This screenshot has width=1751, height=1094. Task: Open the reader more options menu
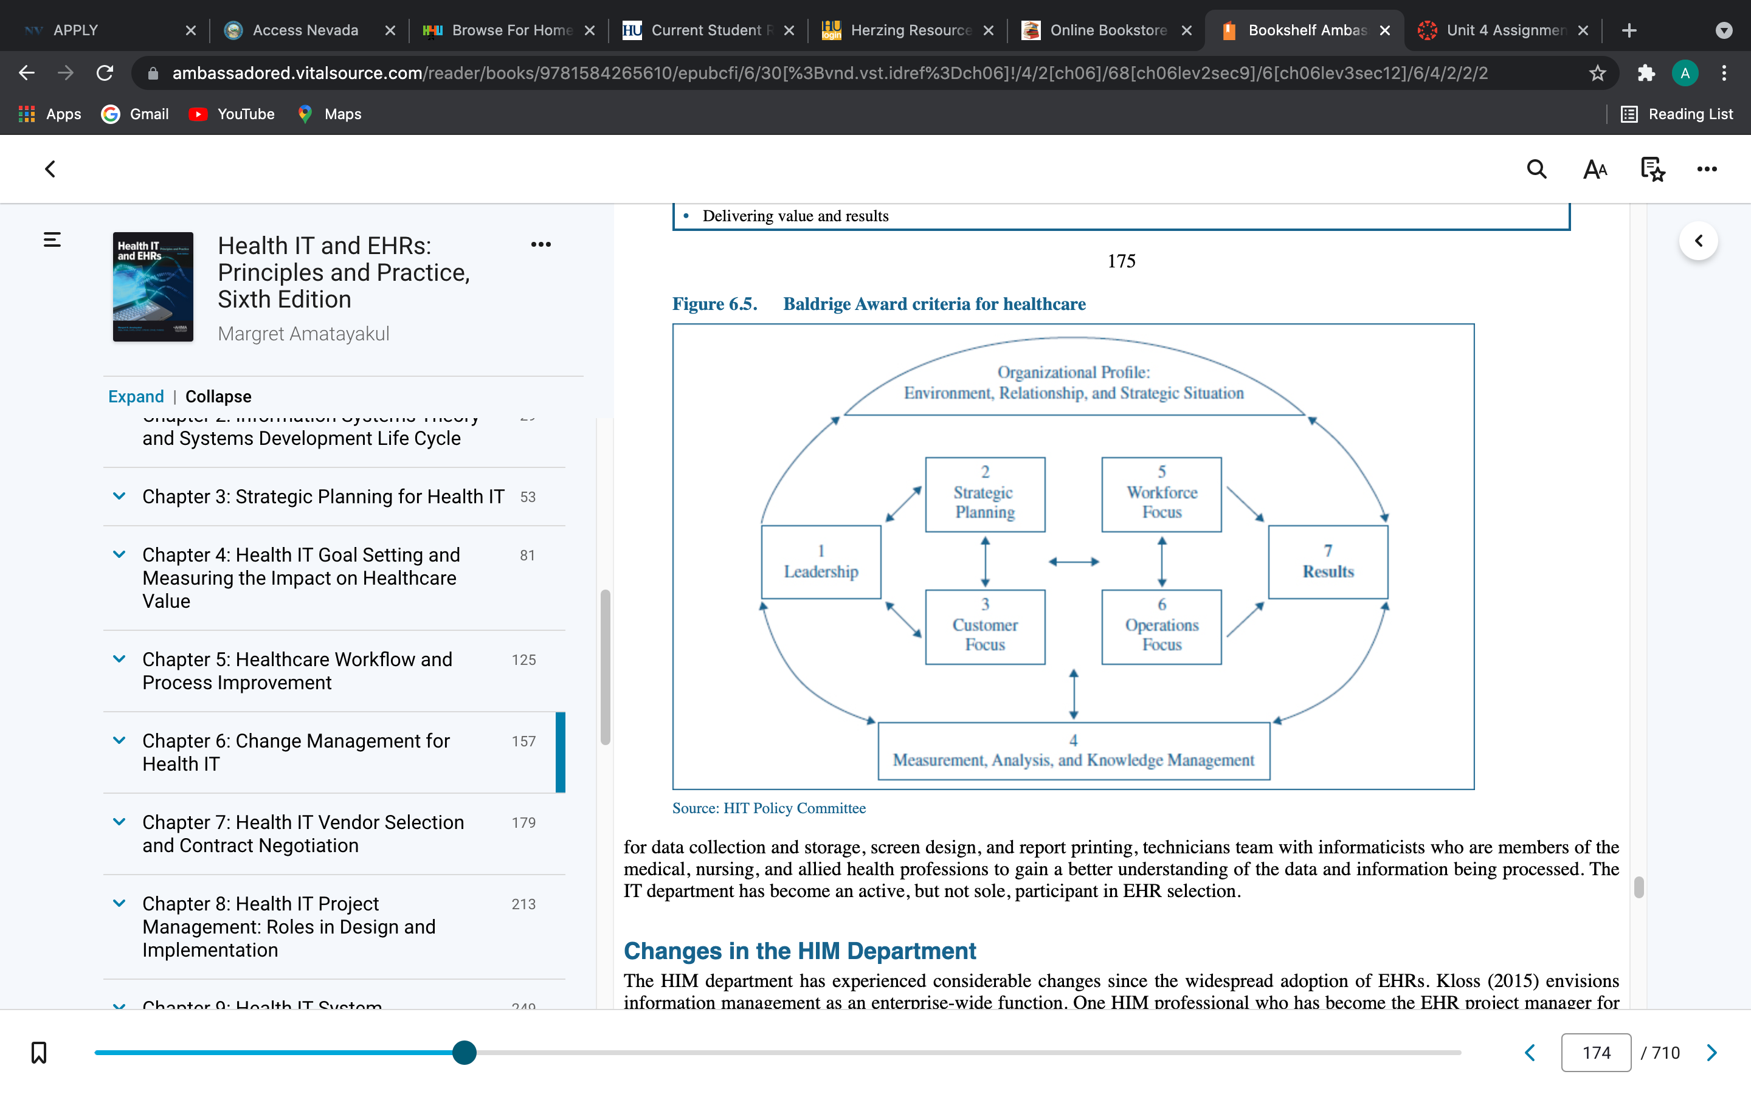coord(1707,170)
